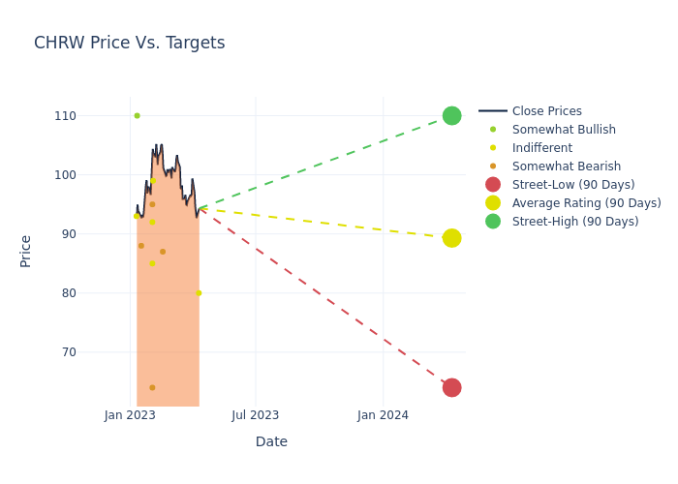The image size is (678, 484).
Task: Click the Jul 2023 date axis label
Action: [x=256, y=415]
